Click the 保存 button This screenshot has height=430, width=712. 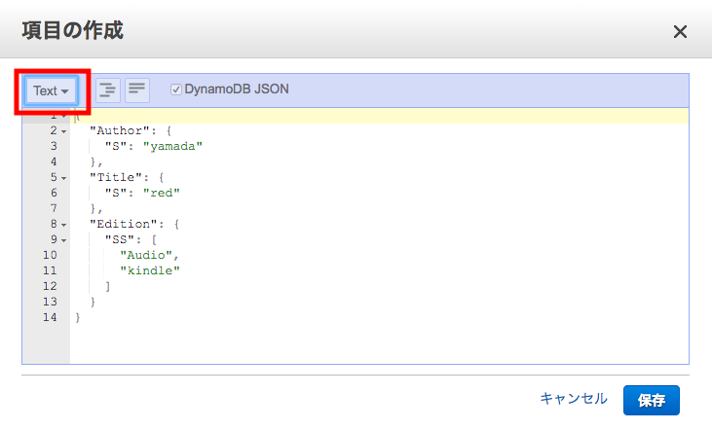652,400
